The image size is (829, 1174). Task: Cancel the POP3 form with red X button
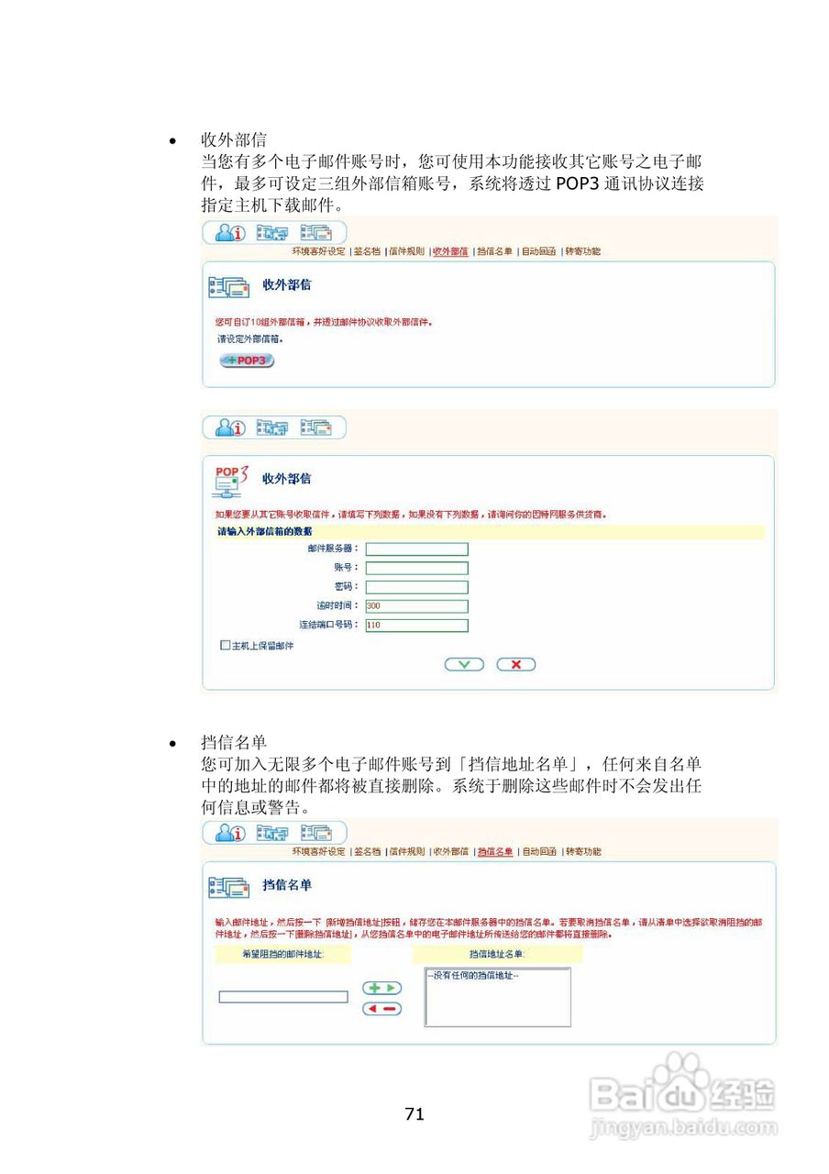click(x=515, y=665)
